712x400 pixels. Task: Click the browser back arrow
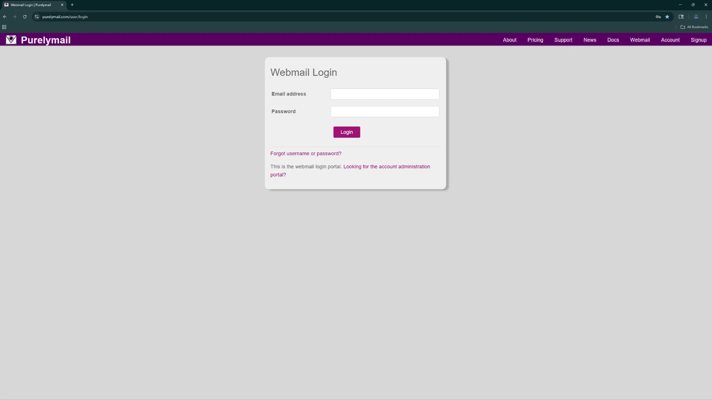(x=5, y=17)
